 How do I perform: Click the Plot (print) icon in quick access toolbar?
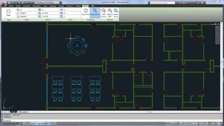coord(22,3)
